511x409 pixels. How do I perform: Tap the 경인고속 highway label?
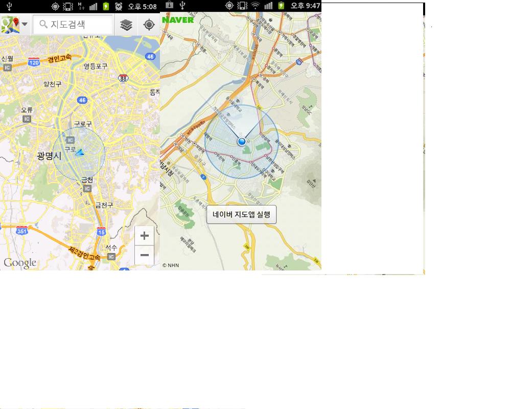point(59,58)
